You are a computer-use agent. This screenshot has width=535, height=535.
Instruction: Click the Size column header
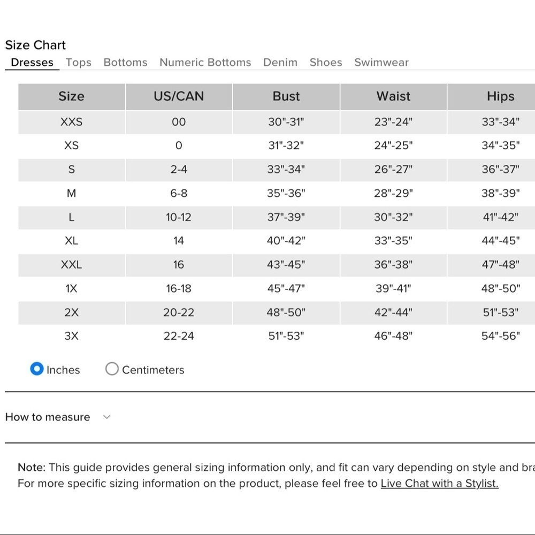click(x=71, y=96)
